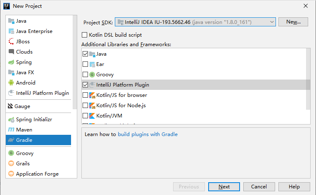Click the Java Enterprise icon in sidebar
The height and width of the screenshot is (195, 316).
click(x=11, y=31)
